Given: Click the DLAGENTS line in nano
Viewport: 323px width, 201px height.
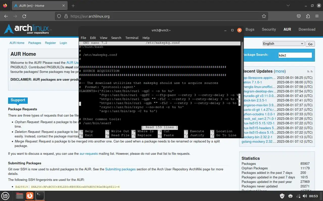Looking at the screenshot, I should coord(126,91).
